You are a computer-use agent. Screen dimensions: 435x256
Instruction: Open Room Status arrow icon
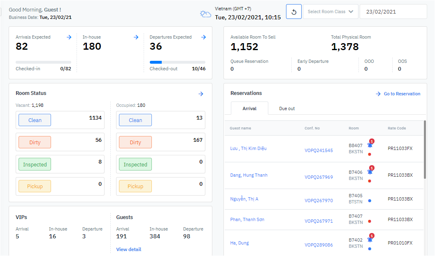tap(201, 94)
